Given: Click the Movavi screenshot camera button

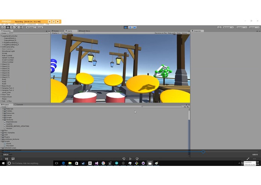Looking at the screenshot, I should tap(50, 22).
